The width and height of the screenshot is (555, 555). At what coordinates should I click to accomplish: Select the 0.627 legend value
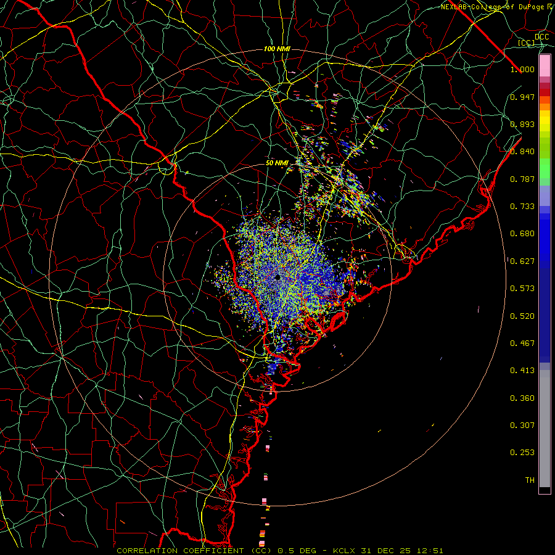pos(522,261)
